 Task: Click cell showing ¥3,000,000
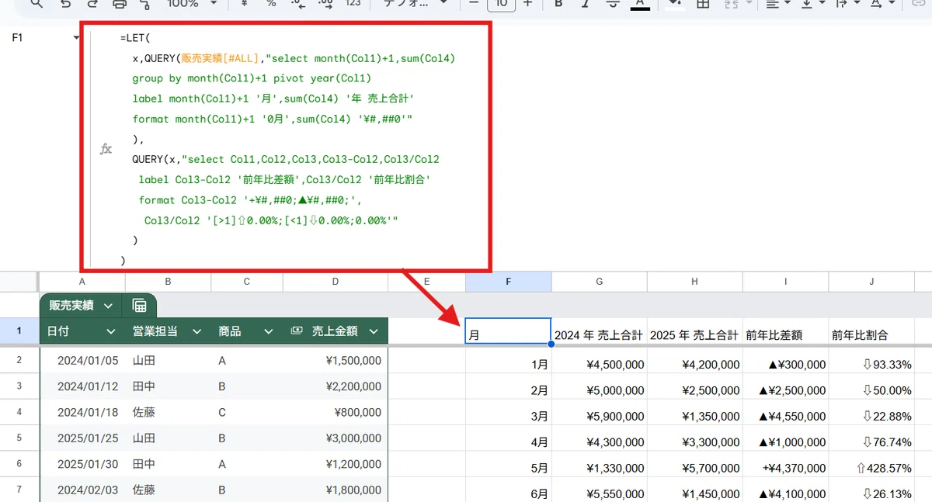coord(336,438)
